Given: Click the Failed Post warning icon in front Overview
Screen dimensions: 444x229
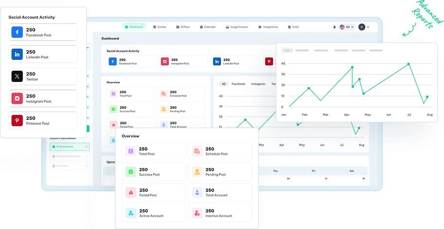Looking at the screenshot, I should tap(131, 192).
